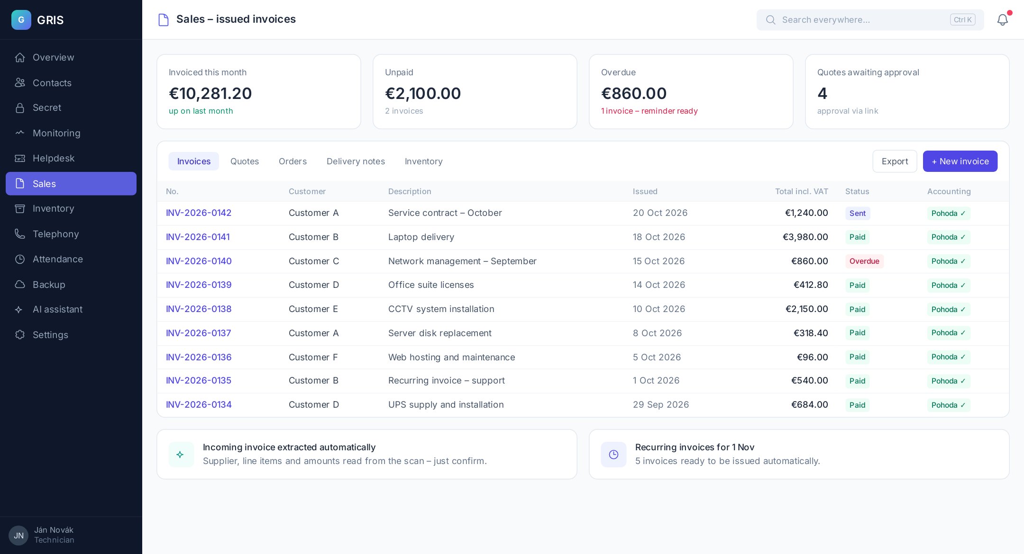Open Telephony in the sidebar

pyautogui.click(x=71, y=234)
